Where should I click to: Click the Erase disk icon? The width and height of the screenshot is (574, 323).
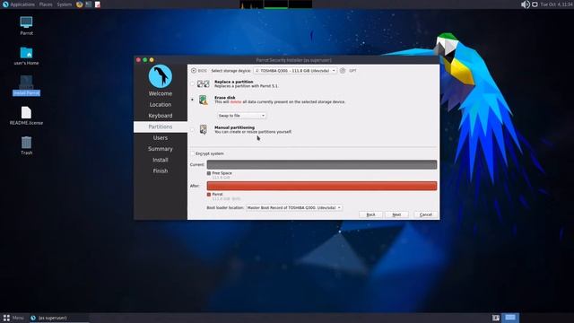(x=204, y=100)
